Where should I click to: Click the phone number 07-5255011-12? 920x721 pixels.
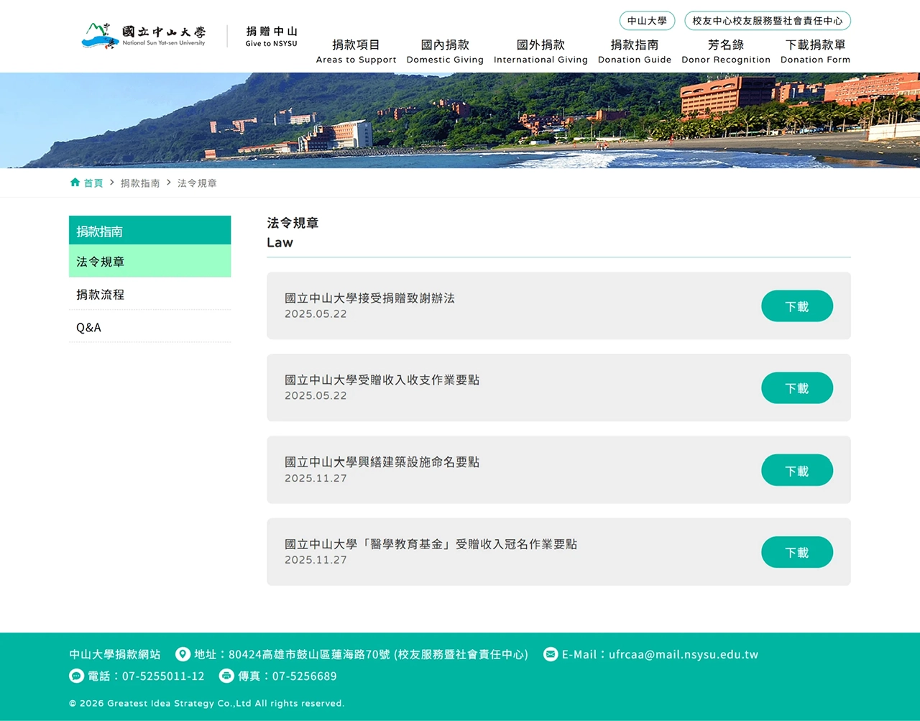(163, 676)
